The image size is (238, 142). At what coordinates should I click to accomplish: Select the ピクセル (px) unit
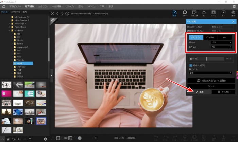[x=196, y=37]
